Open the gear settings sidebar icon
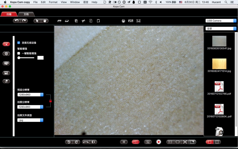The image size is (238, 149). 6,53
